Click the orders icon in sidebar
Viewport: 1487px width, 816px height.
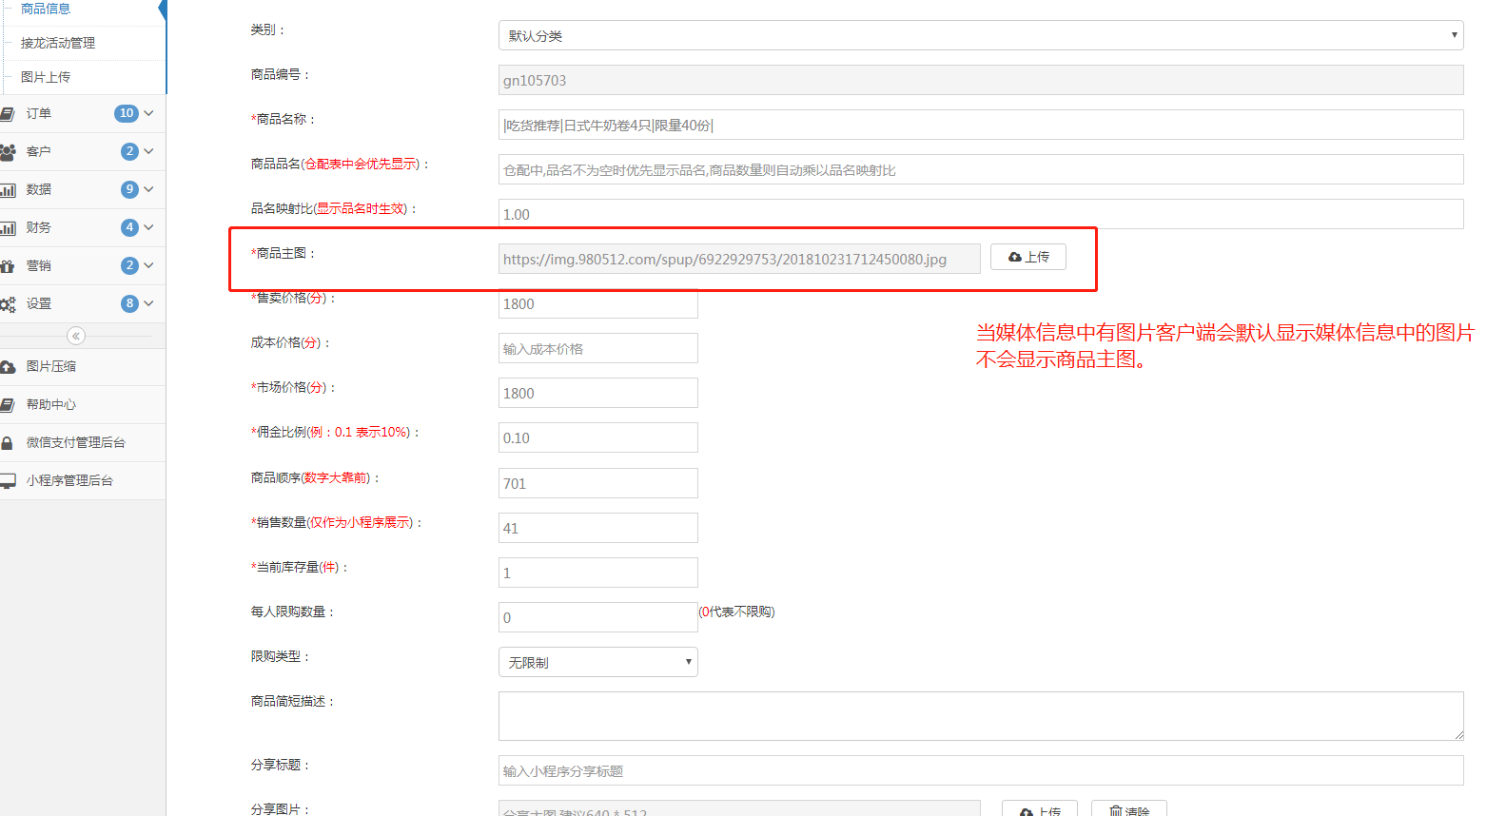[7, 114]
